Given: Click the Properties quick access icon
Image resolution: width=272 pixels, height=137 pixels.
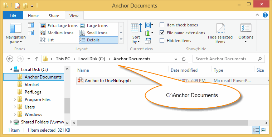Looking at the screenshot, I should click(18, 6).
